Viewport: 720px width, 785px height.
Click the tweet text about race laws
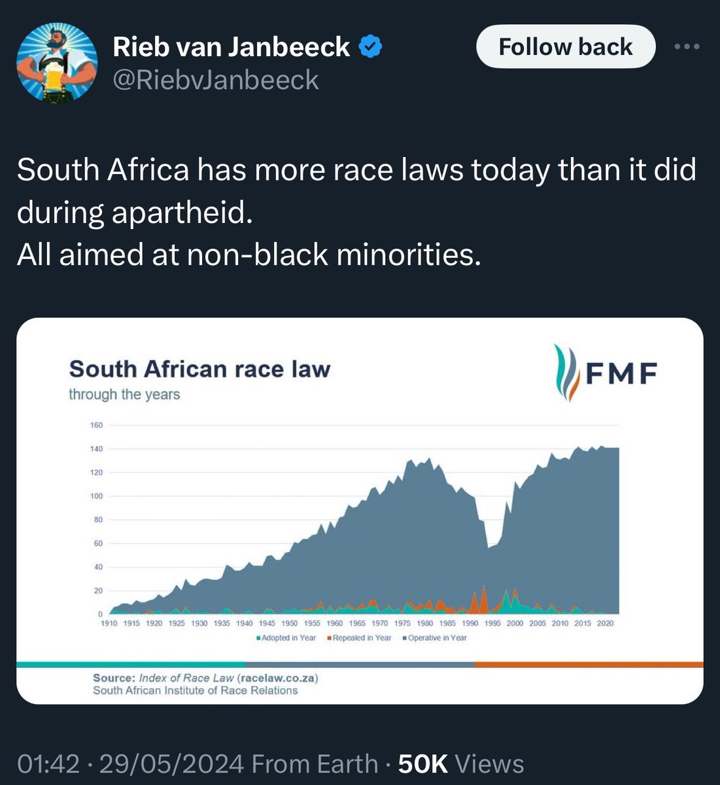[x=356, y=212]
